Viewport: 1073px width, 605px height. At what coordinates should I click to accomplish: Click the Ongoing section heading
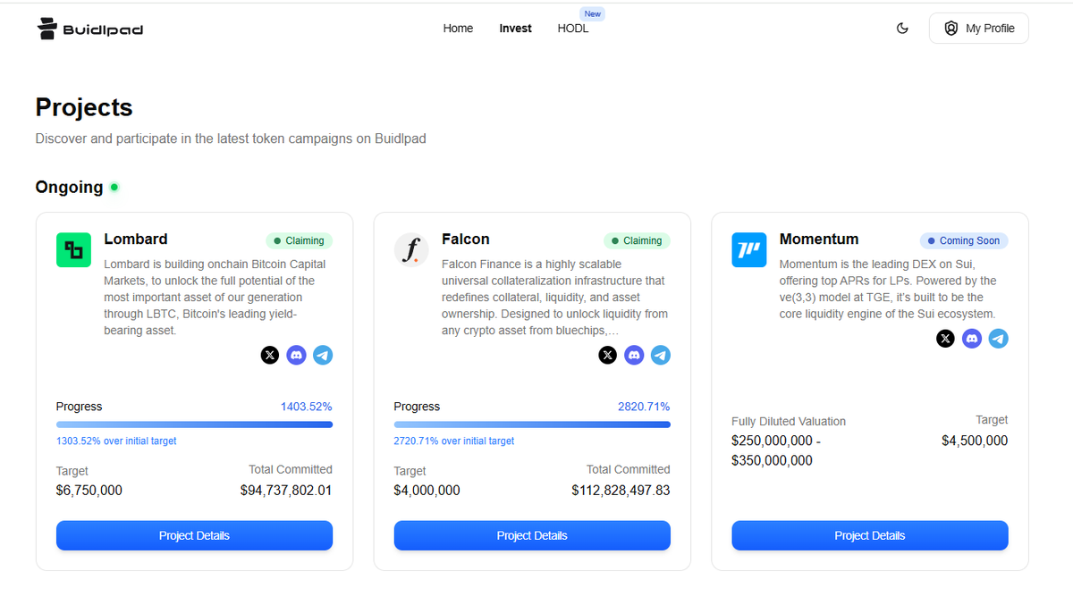pos(69,187)
